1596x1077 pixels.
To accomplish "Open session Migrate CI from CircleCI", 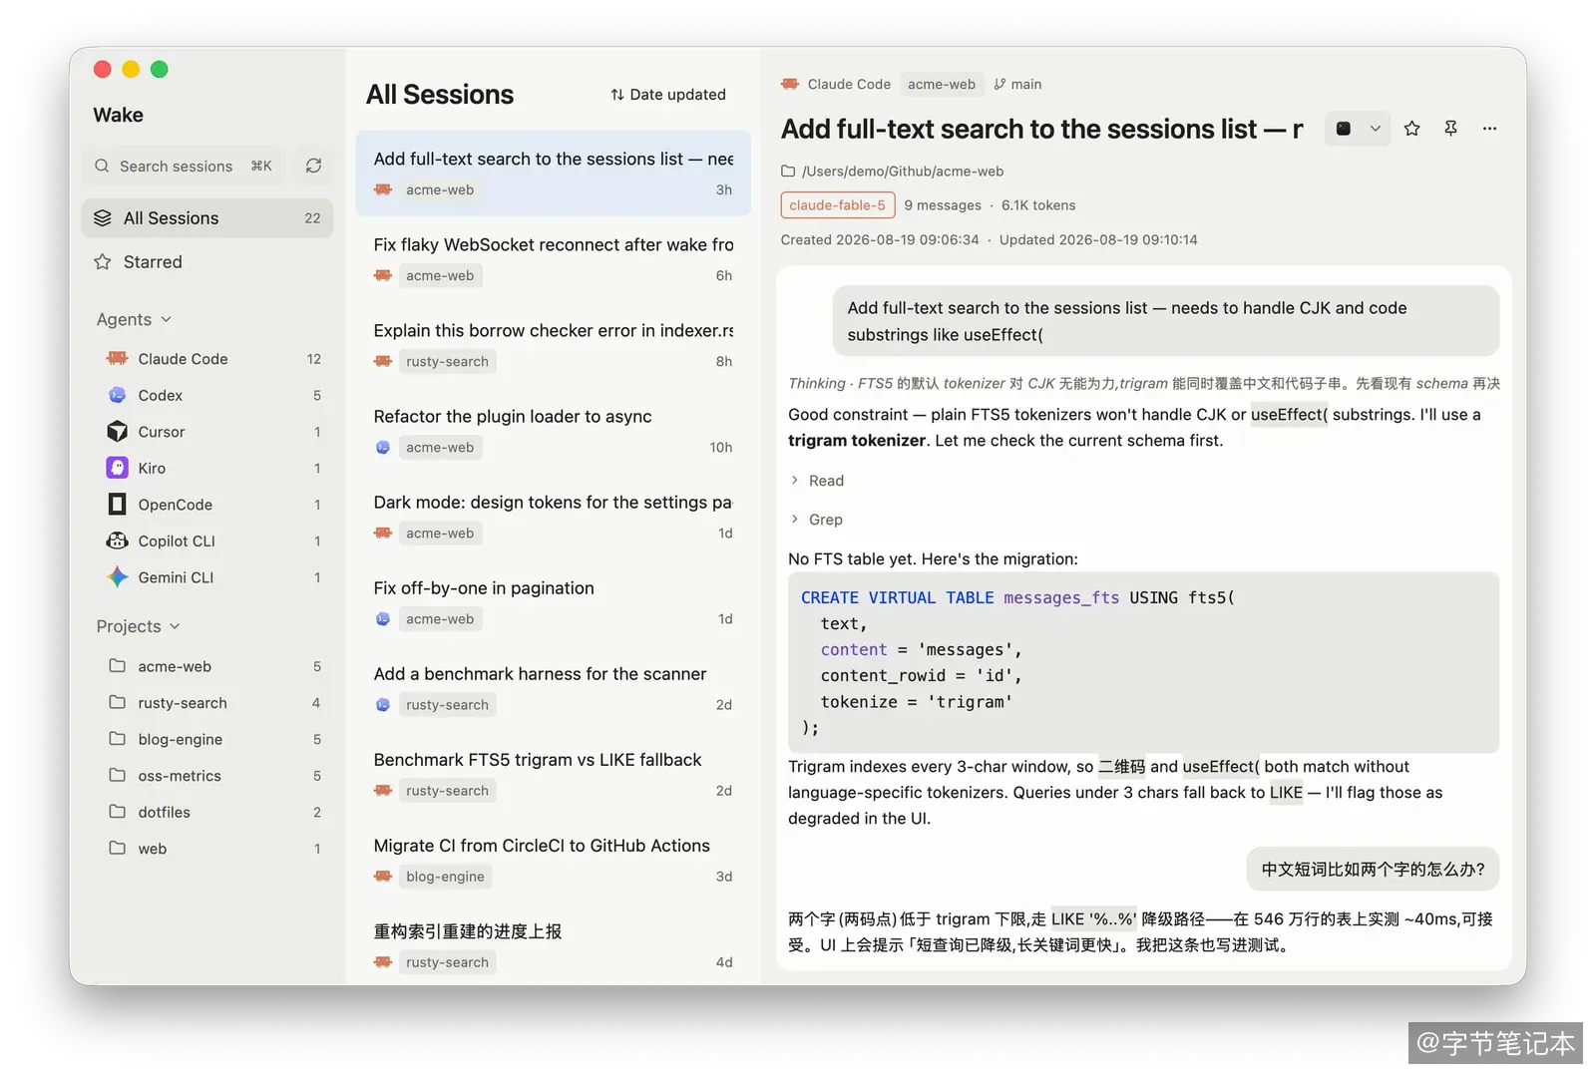I will [x=554, y=860].
